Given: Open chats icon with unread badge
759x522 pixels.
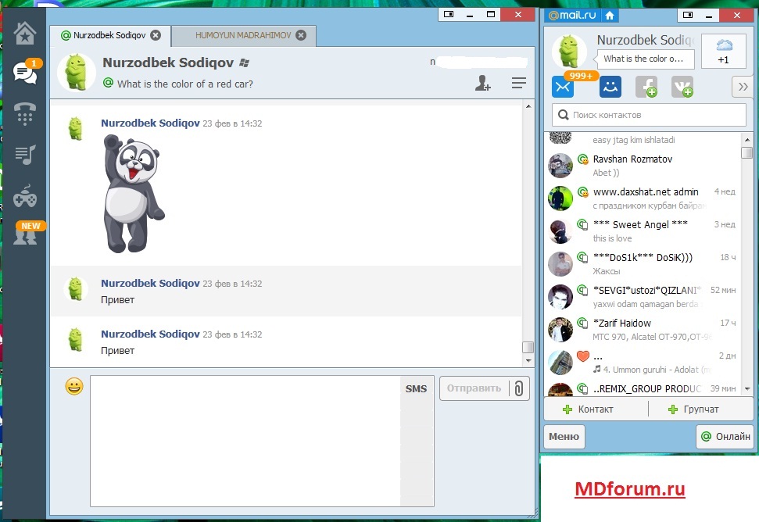Looking at the screenshot, I should point(24,73).
